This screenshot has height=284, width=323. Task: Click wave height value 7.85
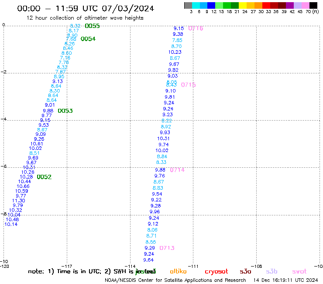click(177, 41)
